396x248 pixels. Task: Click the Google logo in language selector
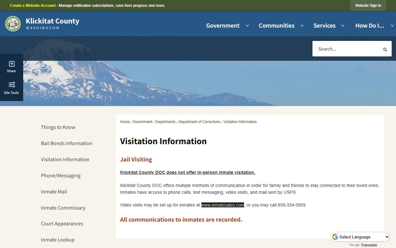(x=335, y=237)
